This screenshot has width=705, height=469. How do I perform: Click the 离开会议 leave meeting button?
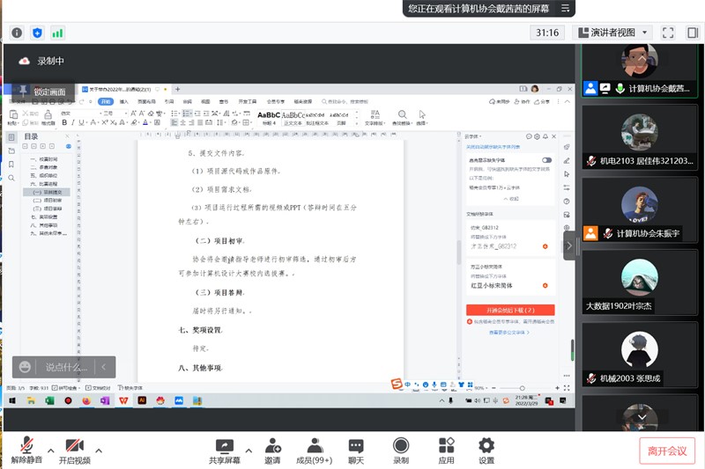pyautogui.click(x=667, y=451)
